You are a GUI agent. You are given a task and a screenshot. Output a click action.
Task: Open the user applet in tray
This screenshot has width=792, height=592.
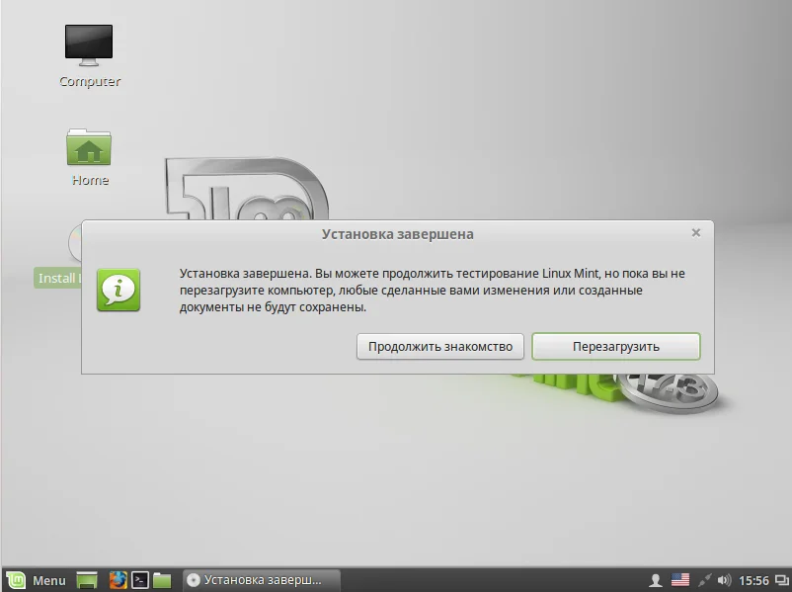click(656, 580)
